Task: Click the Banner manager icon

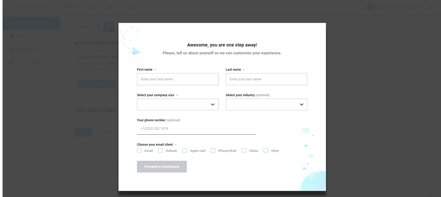Action: pyautogui.click(x=11, y=49)
